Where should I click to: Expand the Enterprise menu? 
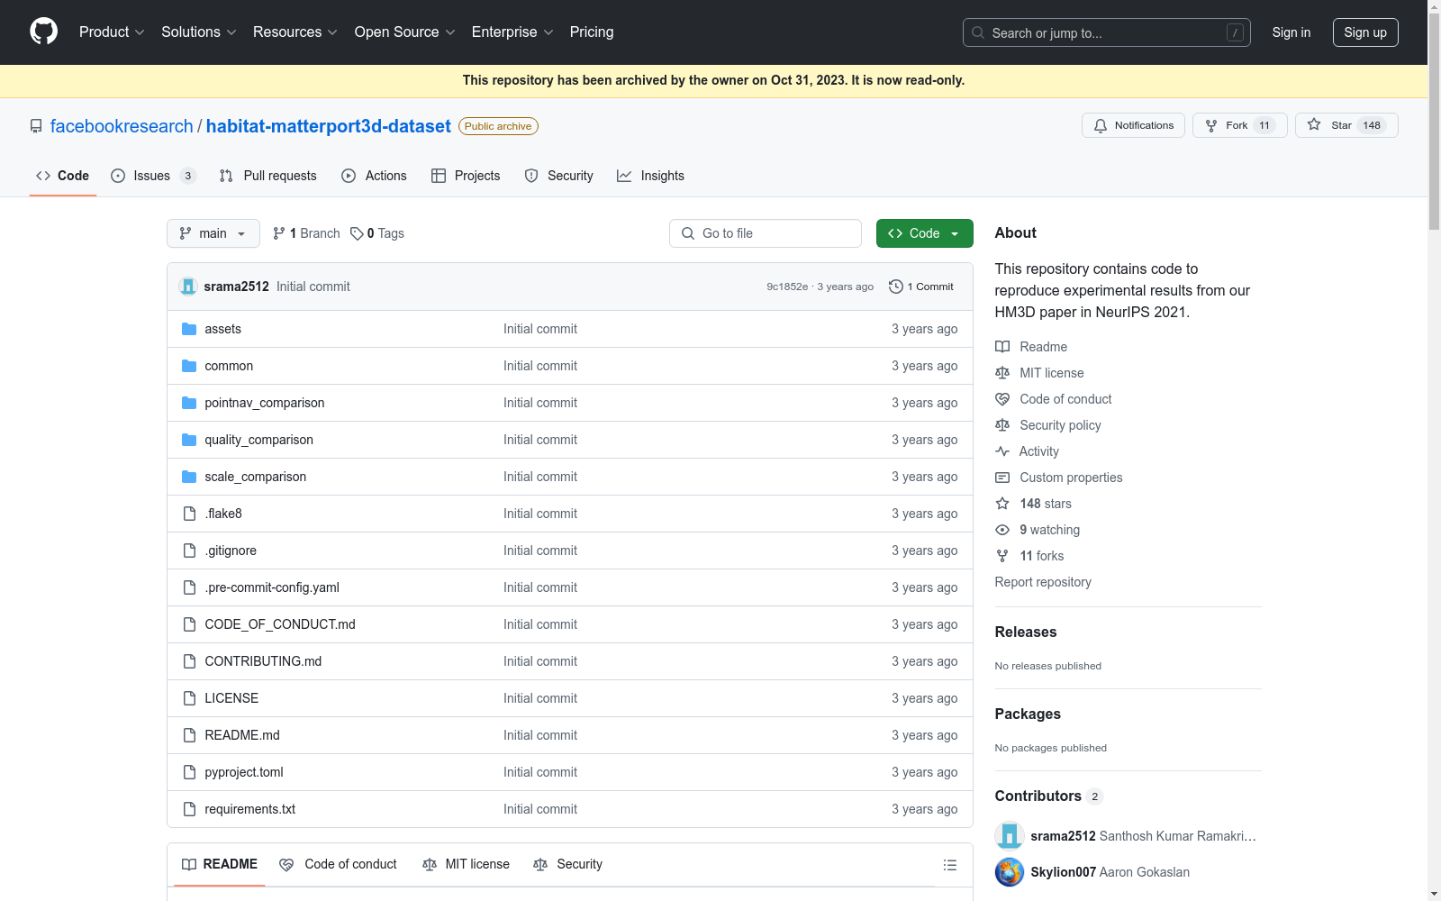tap(512, 32)
